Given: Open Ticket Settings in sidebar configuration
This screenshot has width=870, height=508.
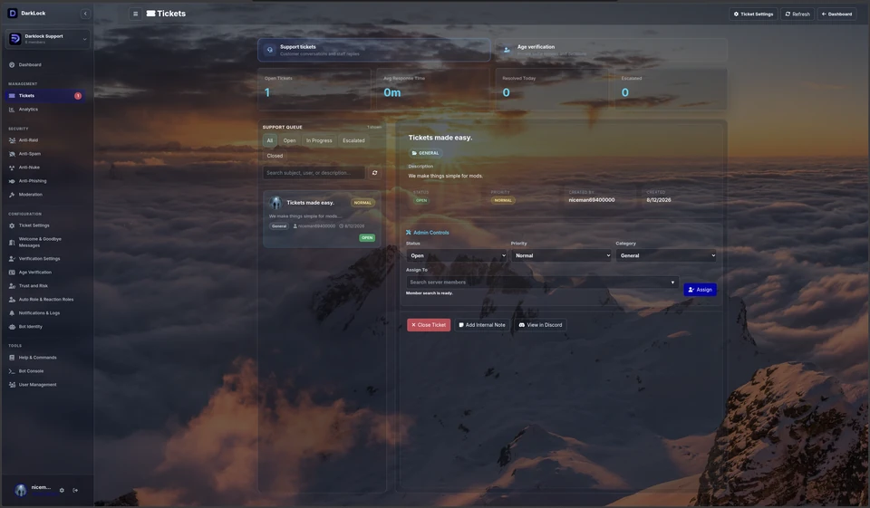Looking at the screenshot, I should coord(34,225).
